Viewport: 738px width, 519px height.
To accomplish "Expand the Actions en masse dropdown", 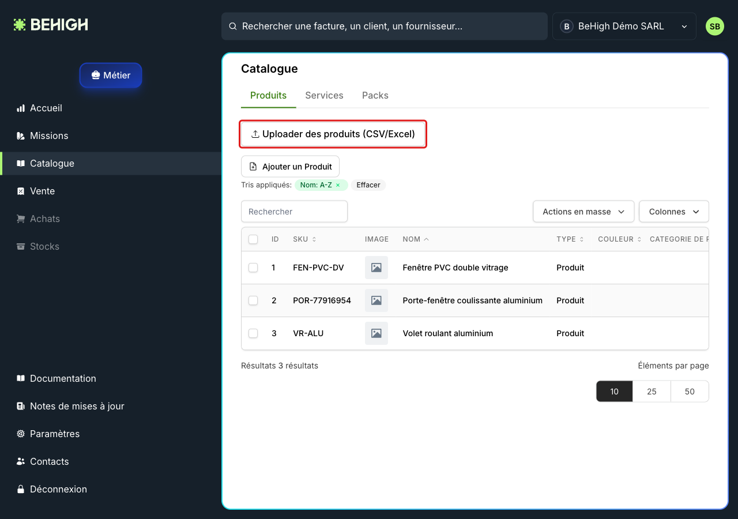I will coord(583,212).
